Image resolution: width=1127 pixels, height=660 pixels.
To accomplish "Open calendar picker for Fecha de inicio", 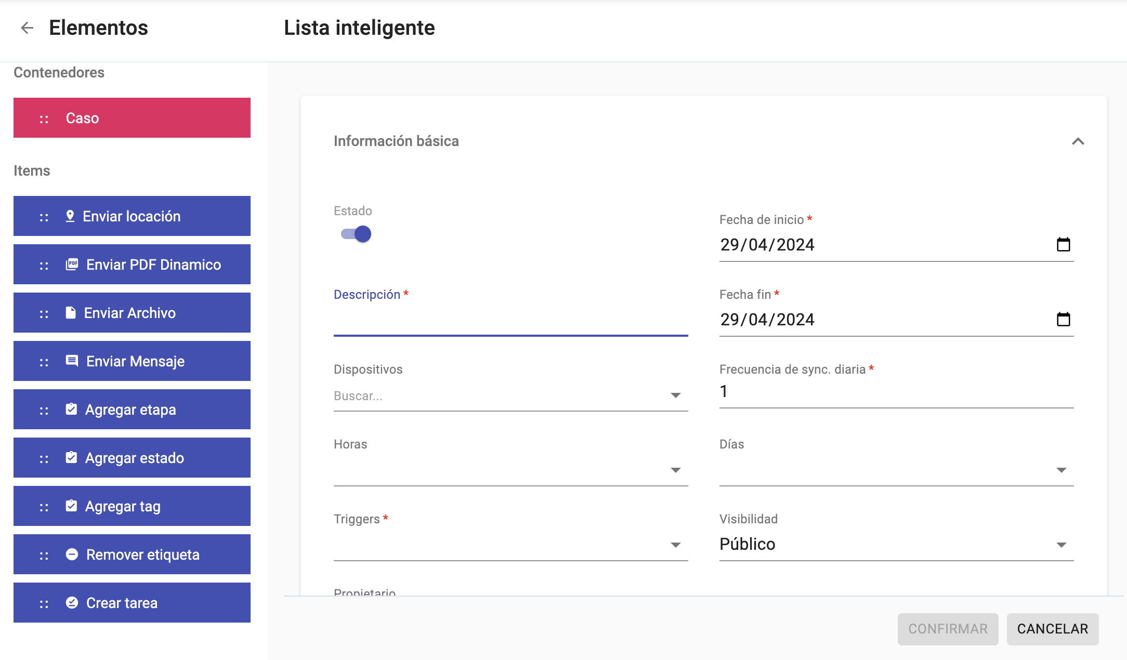I will [x=1063, y=244].
